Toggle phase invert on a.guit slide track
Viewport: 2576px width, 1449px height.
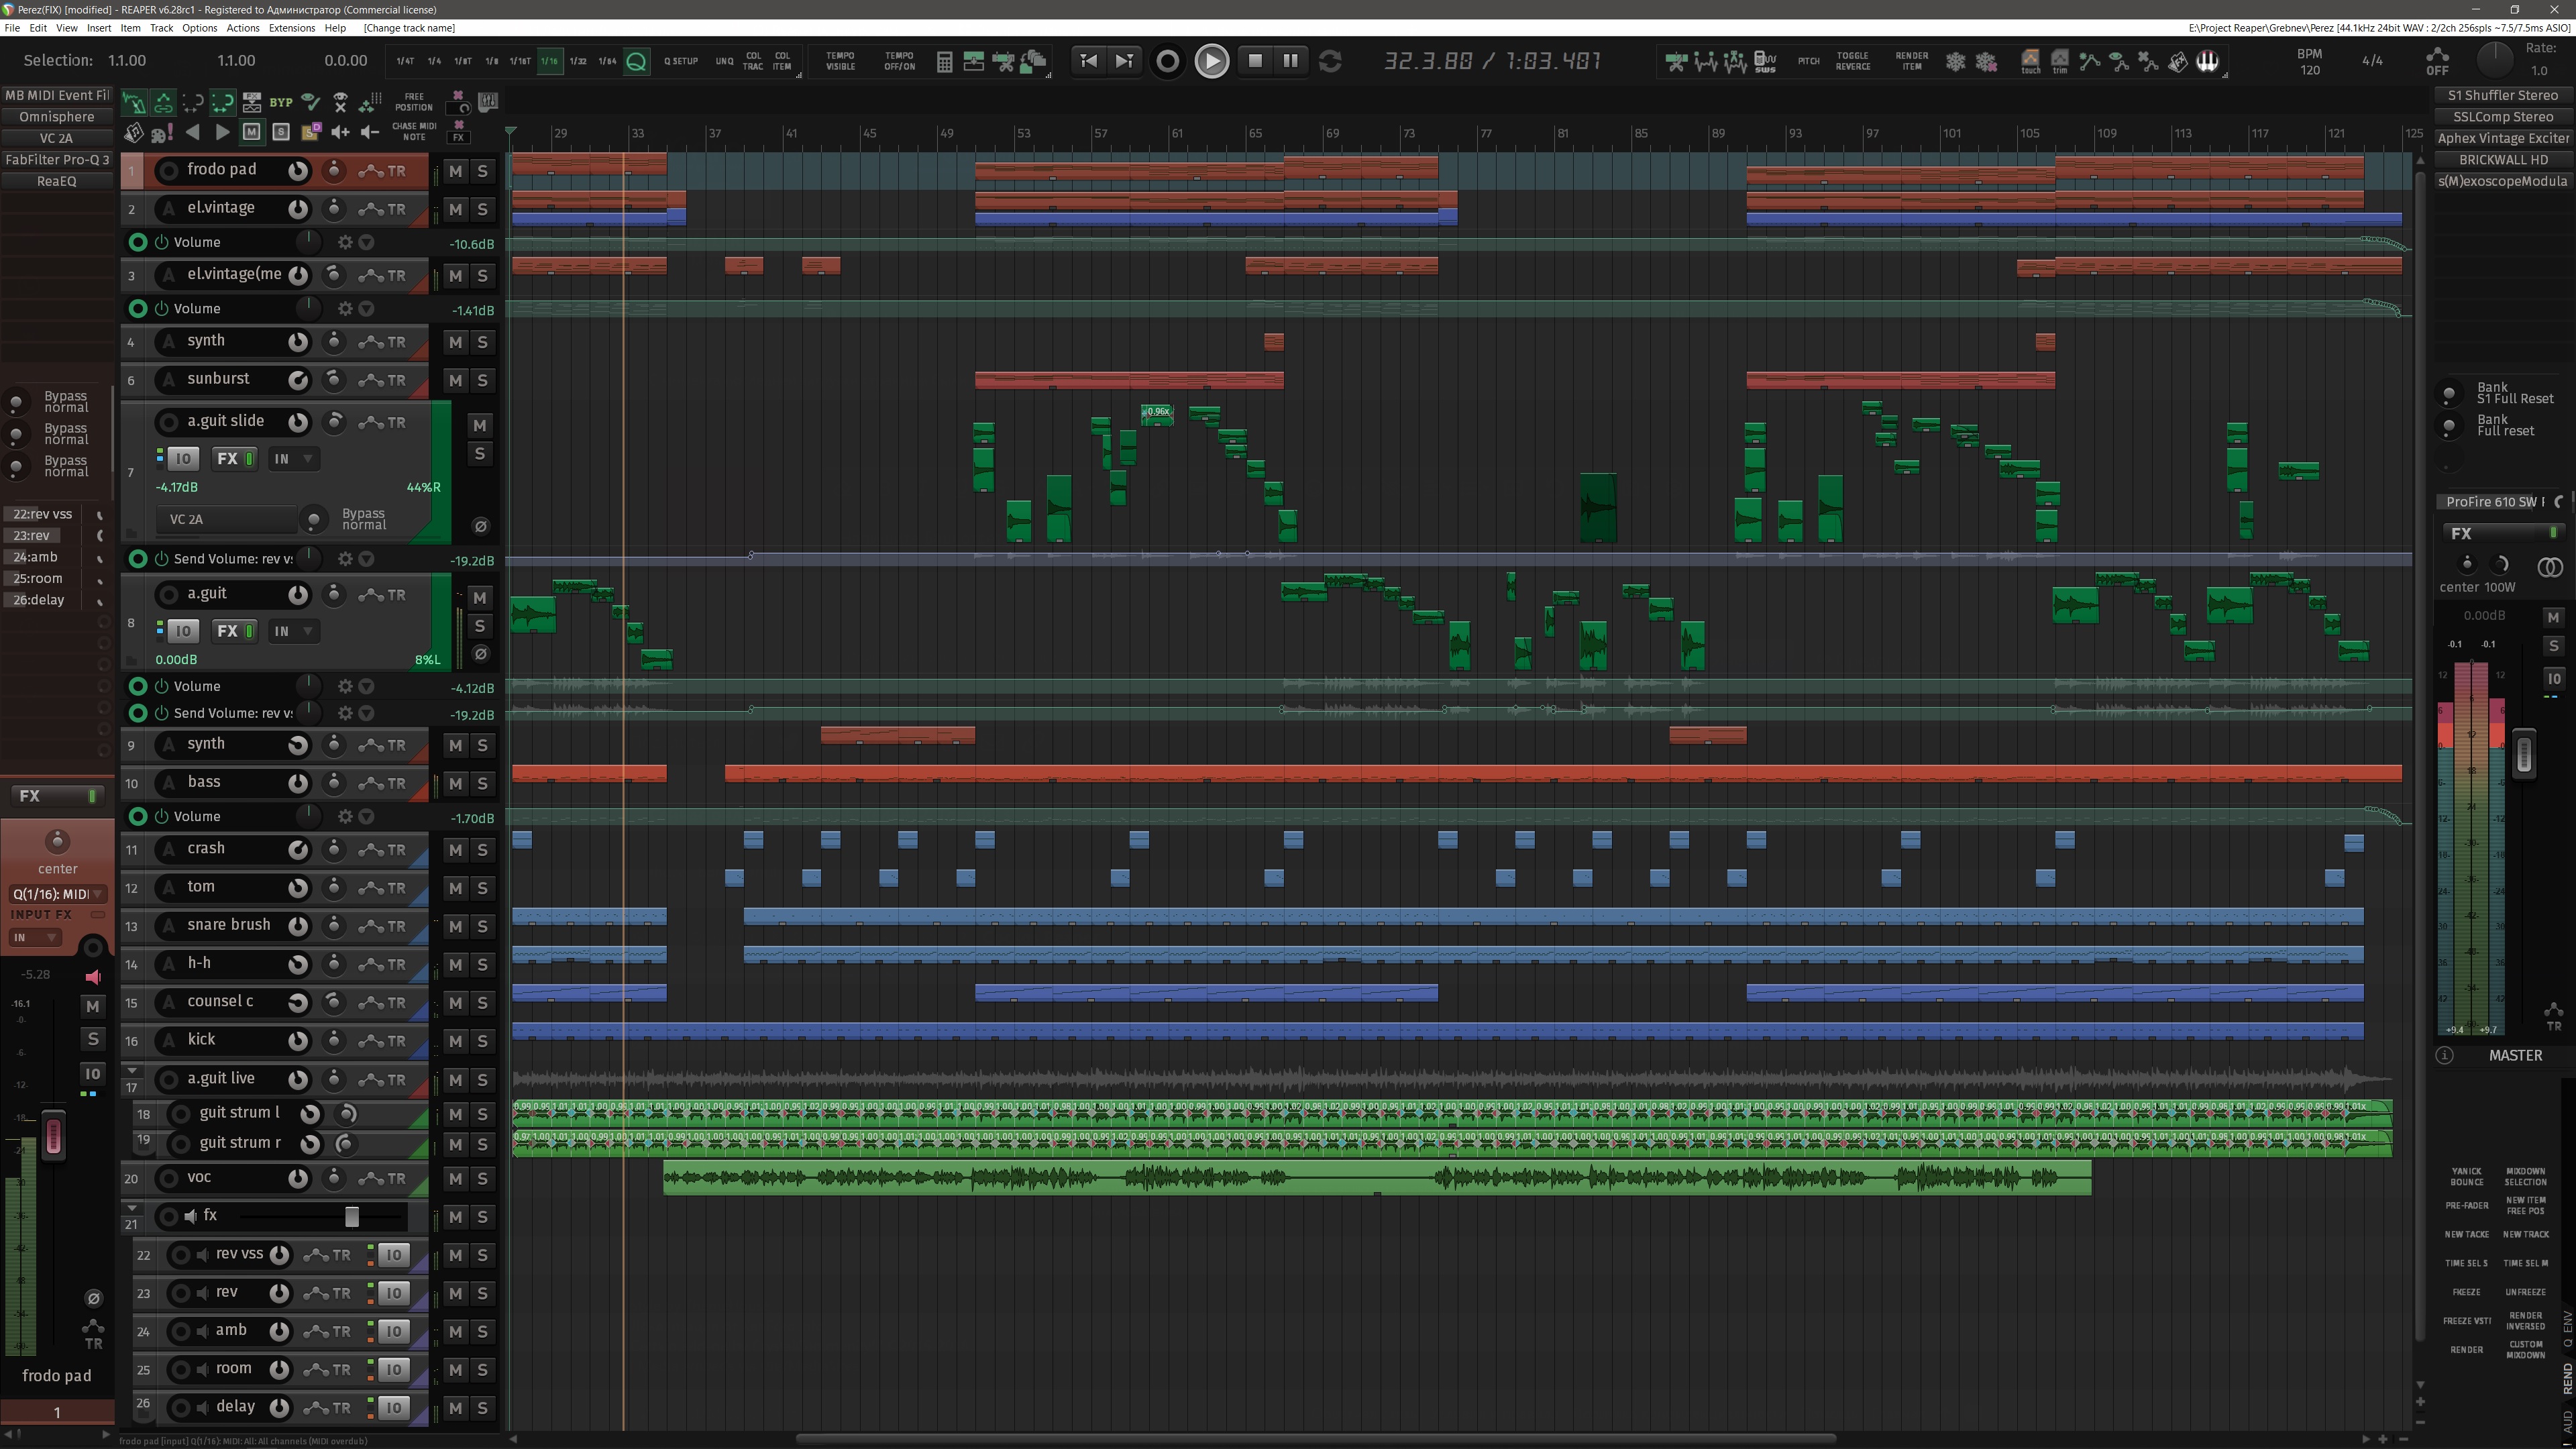tap(480, 526)
